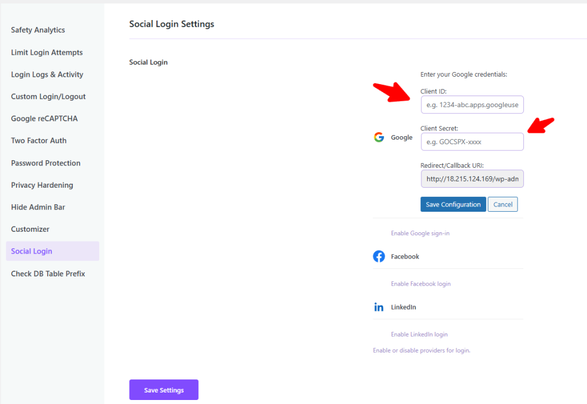Cancel the Google credentials form
This screenshot has width=587, height=404.
tap(503, 204)
